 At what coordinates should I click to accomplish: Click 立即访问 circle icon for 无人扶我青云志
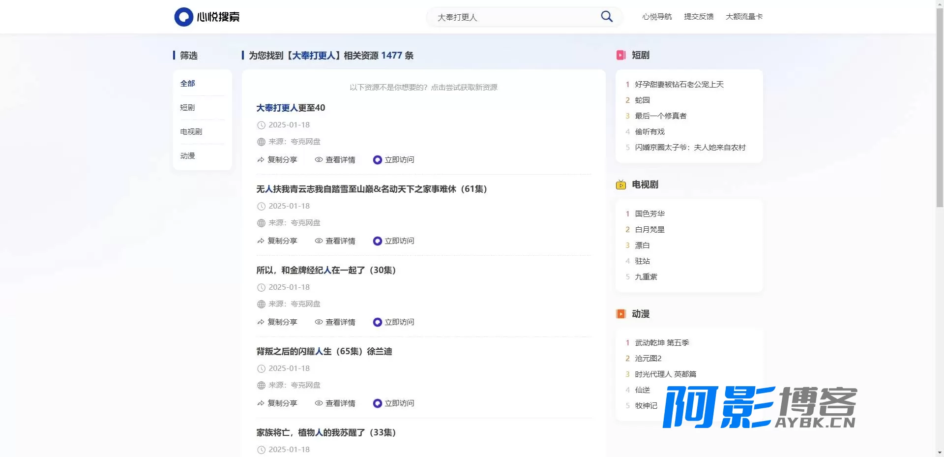point(377,241)
